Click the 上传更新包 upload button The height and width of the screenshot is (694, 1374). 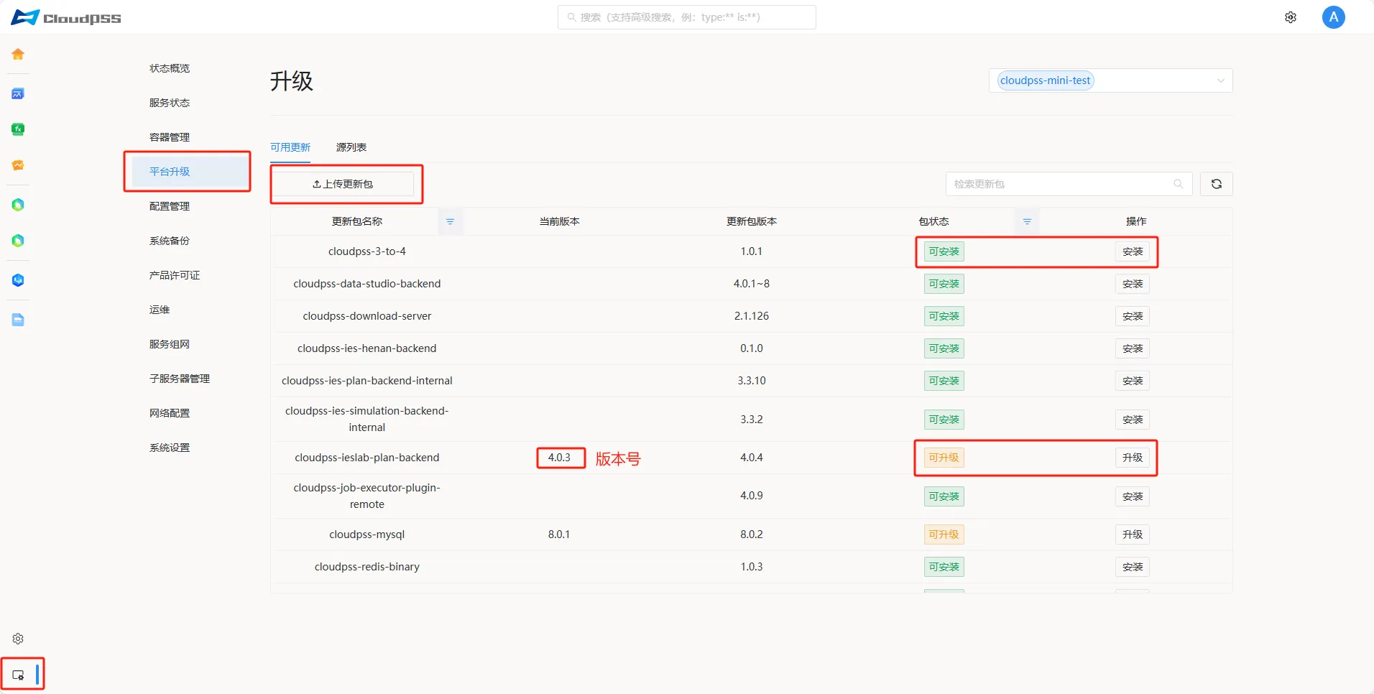(343, 184)
